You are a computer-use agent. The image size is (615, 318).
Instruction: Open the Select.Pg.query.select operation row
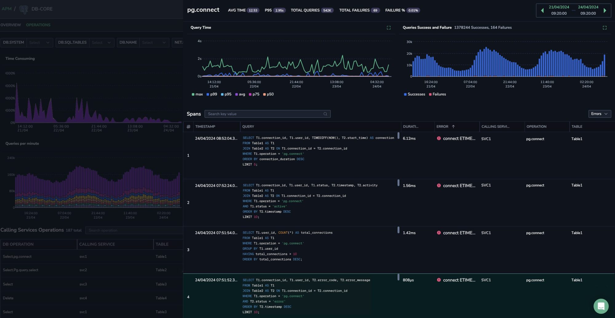(92, 270)
